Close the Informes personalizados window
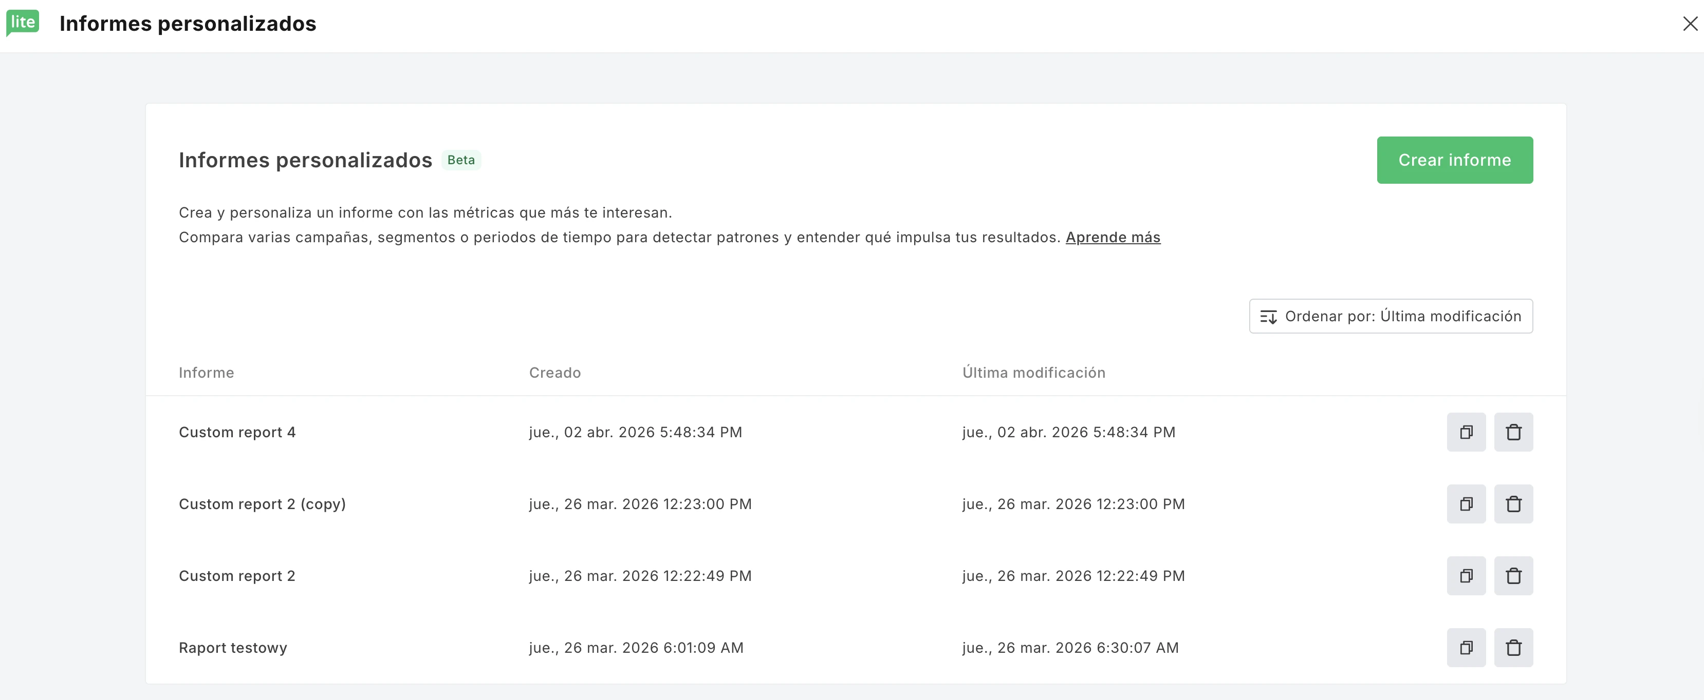The height and width of the screenshot is (700, 1704). (x=1690, y=24)
